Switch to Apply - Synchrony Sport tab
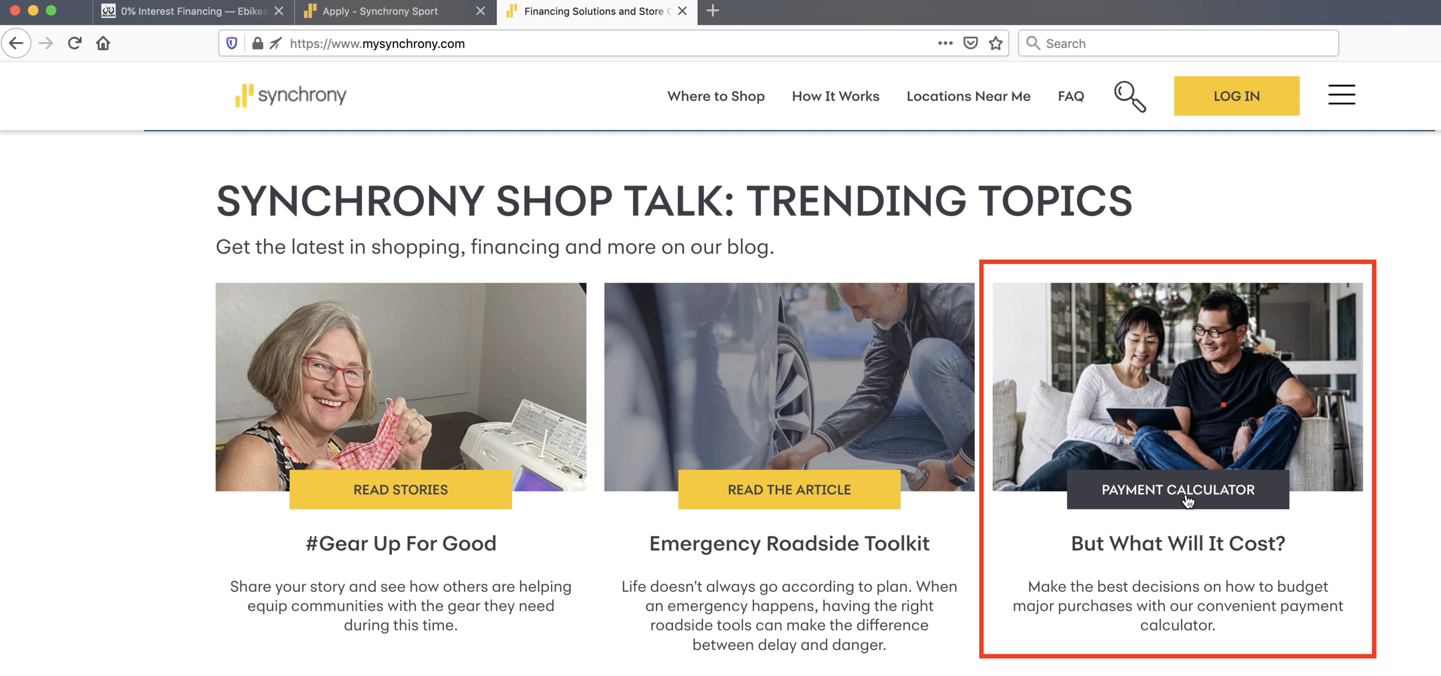Screen dimensions: 1441x676 [380, 11]
